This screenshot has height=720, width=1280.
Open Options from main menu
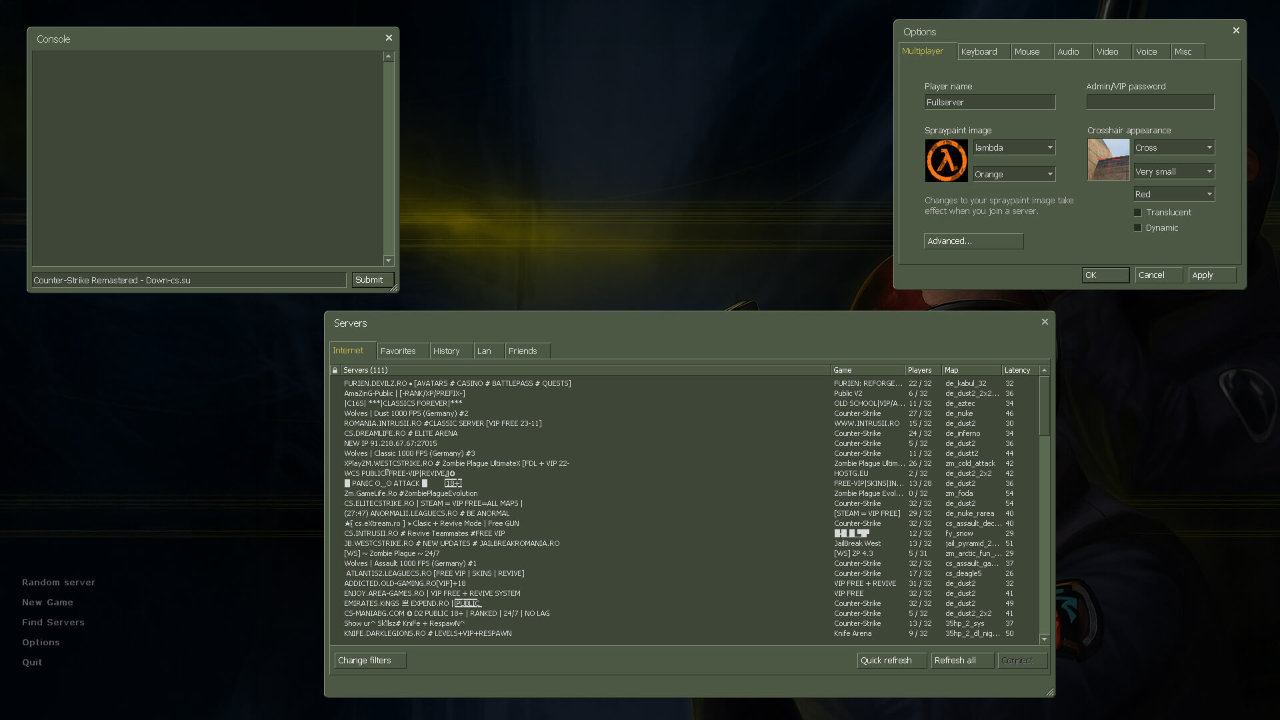tap(41, 643)
